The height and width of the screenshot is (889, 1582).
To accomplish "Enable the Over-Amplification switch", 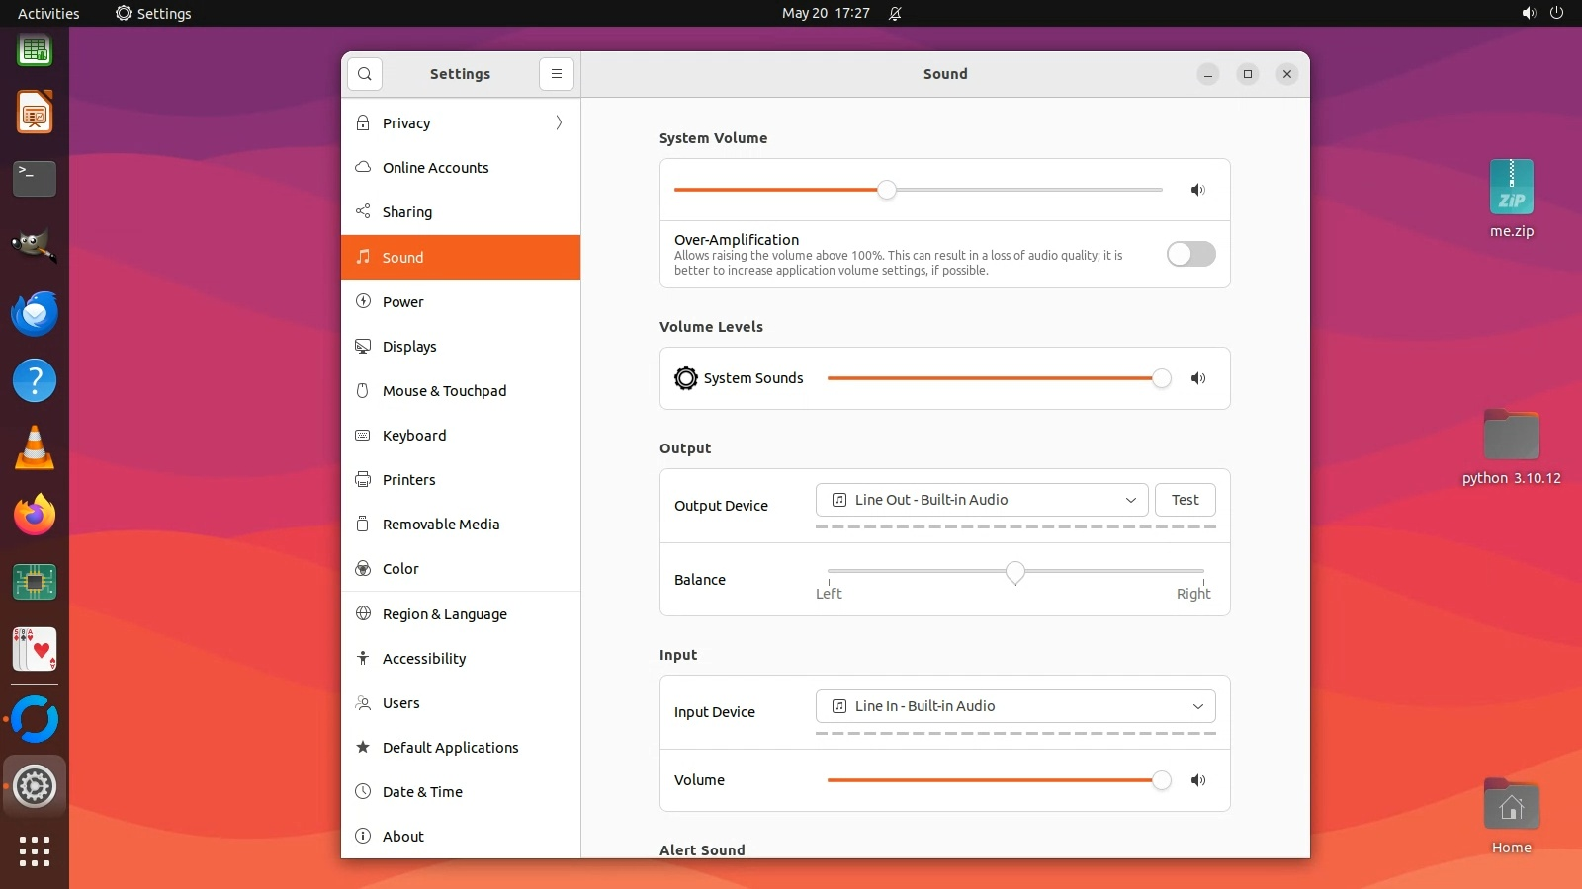I will point(1190,254).
